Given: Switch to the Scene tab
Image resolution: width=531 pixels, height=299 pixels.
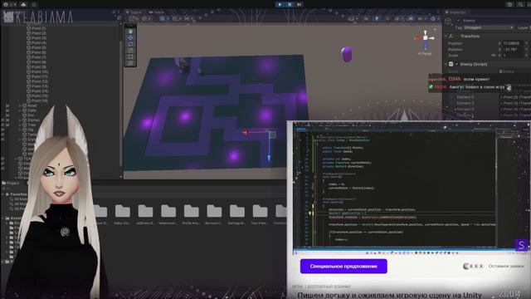Looking at the screenshot, I should (134, 12).
